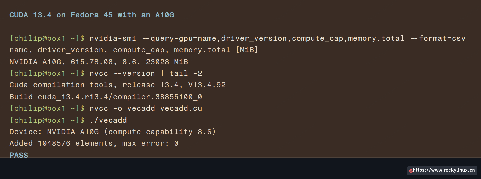Click the 'nvcc -o vecadd vecadd.cu' command
Viewport: 481px width, 179px height.
click(x=146, y=108)
